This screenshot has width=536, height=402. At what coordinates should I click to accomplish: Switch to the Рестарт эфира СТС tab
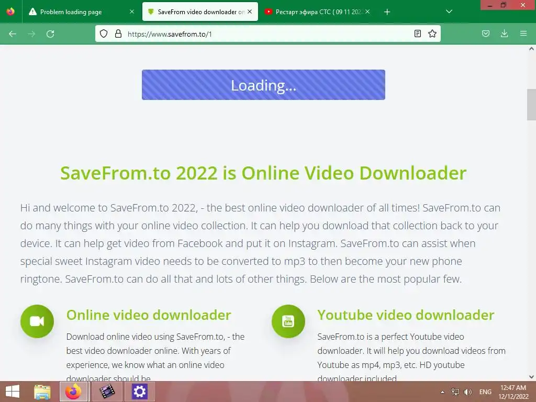318,12
